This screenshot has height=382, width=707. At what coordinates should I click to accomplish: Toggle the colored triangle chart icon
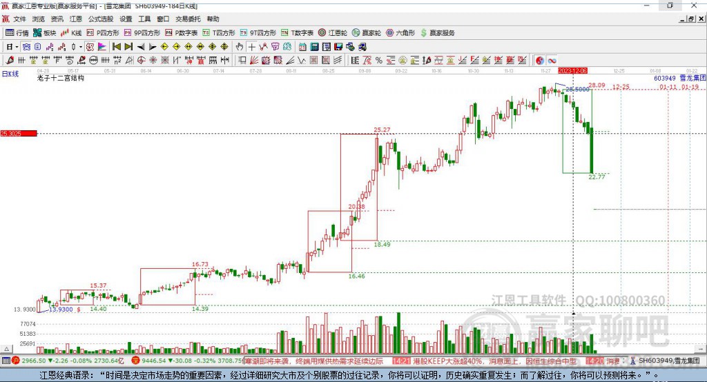click(102, 47)
